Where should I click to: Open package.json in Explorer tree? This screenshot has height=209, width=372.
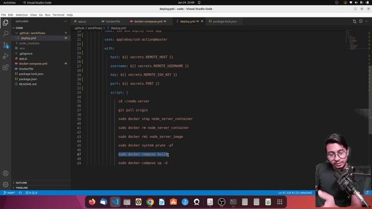coord(41,79)
